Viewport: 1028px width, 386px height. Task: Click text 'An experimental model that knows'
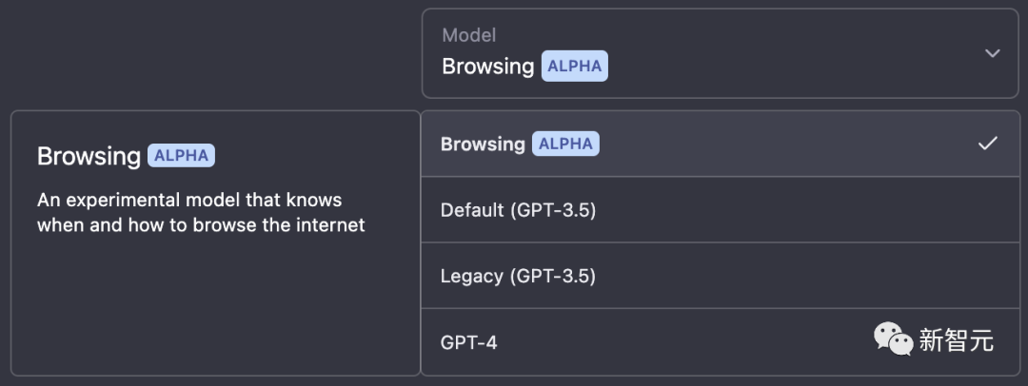[189, 200]
